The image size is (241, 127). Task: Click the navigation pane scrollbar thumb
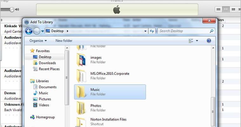click(x=67, y=78)
